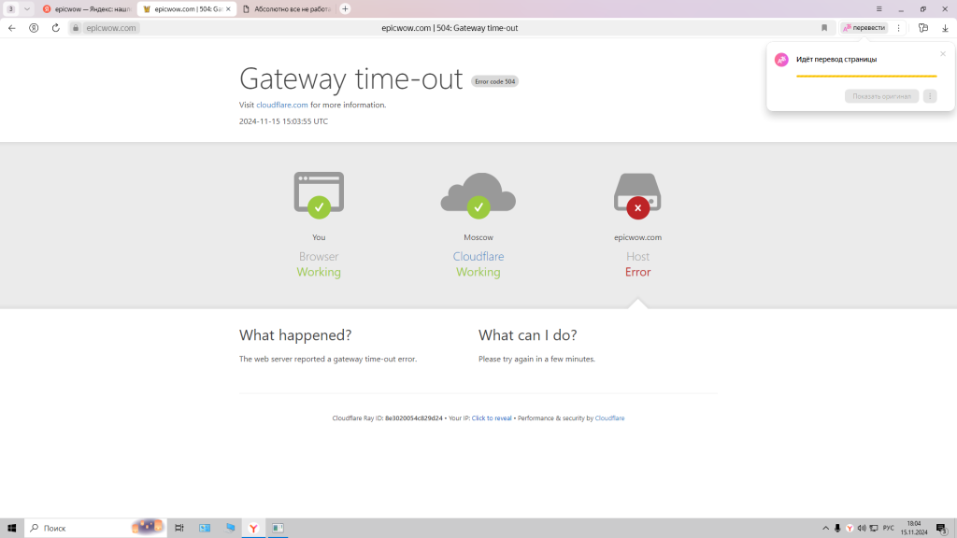Reload the page with the refresh icon
The height and width of the screenshot is (538, 957).
55,28
